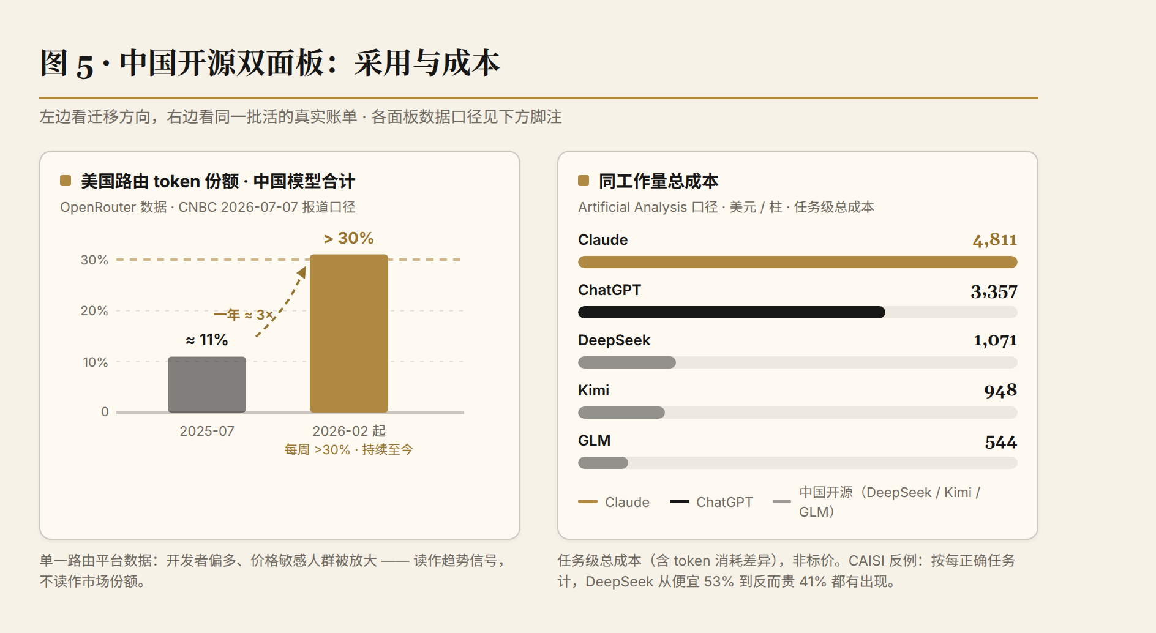Image resolution: width=1156 pixels, height=633 pixels.
Task: Click the GLM gray cost bar
Action: tap(603, 463)
